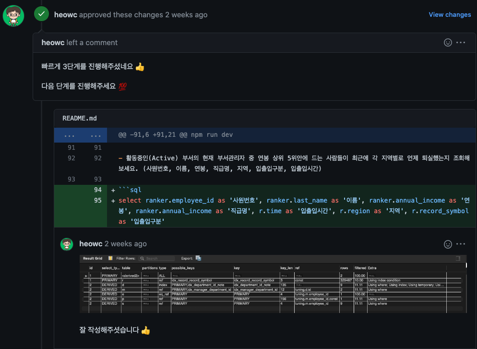This screenshot has width=477, height=349.
Task: Click the wrap cell icon in the screenshot toolbar
Action: 458,258
